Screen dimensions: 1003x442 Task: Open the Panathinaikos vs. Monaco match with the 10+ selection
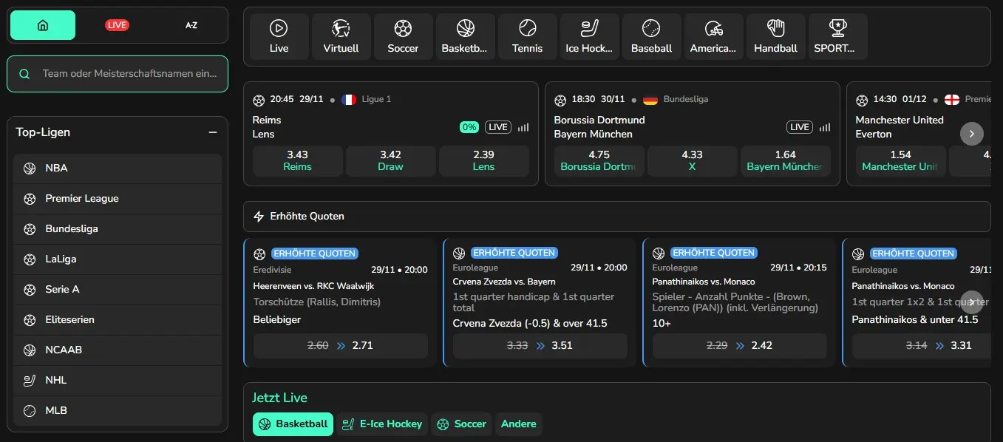704,282
